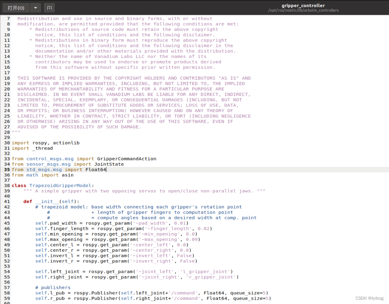
Task: Click the word rospy on the import line
Action: pos(39,143)
